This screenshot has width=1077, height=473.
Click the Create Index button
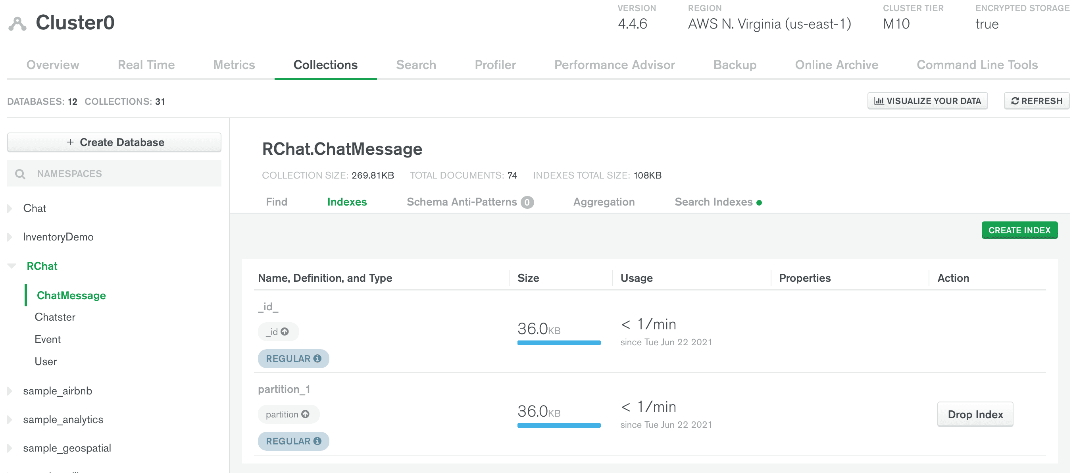[x=1020, y=230]
